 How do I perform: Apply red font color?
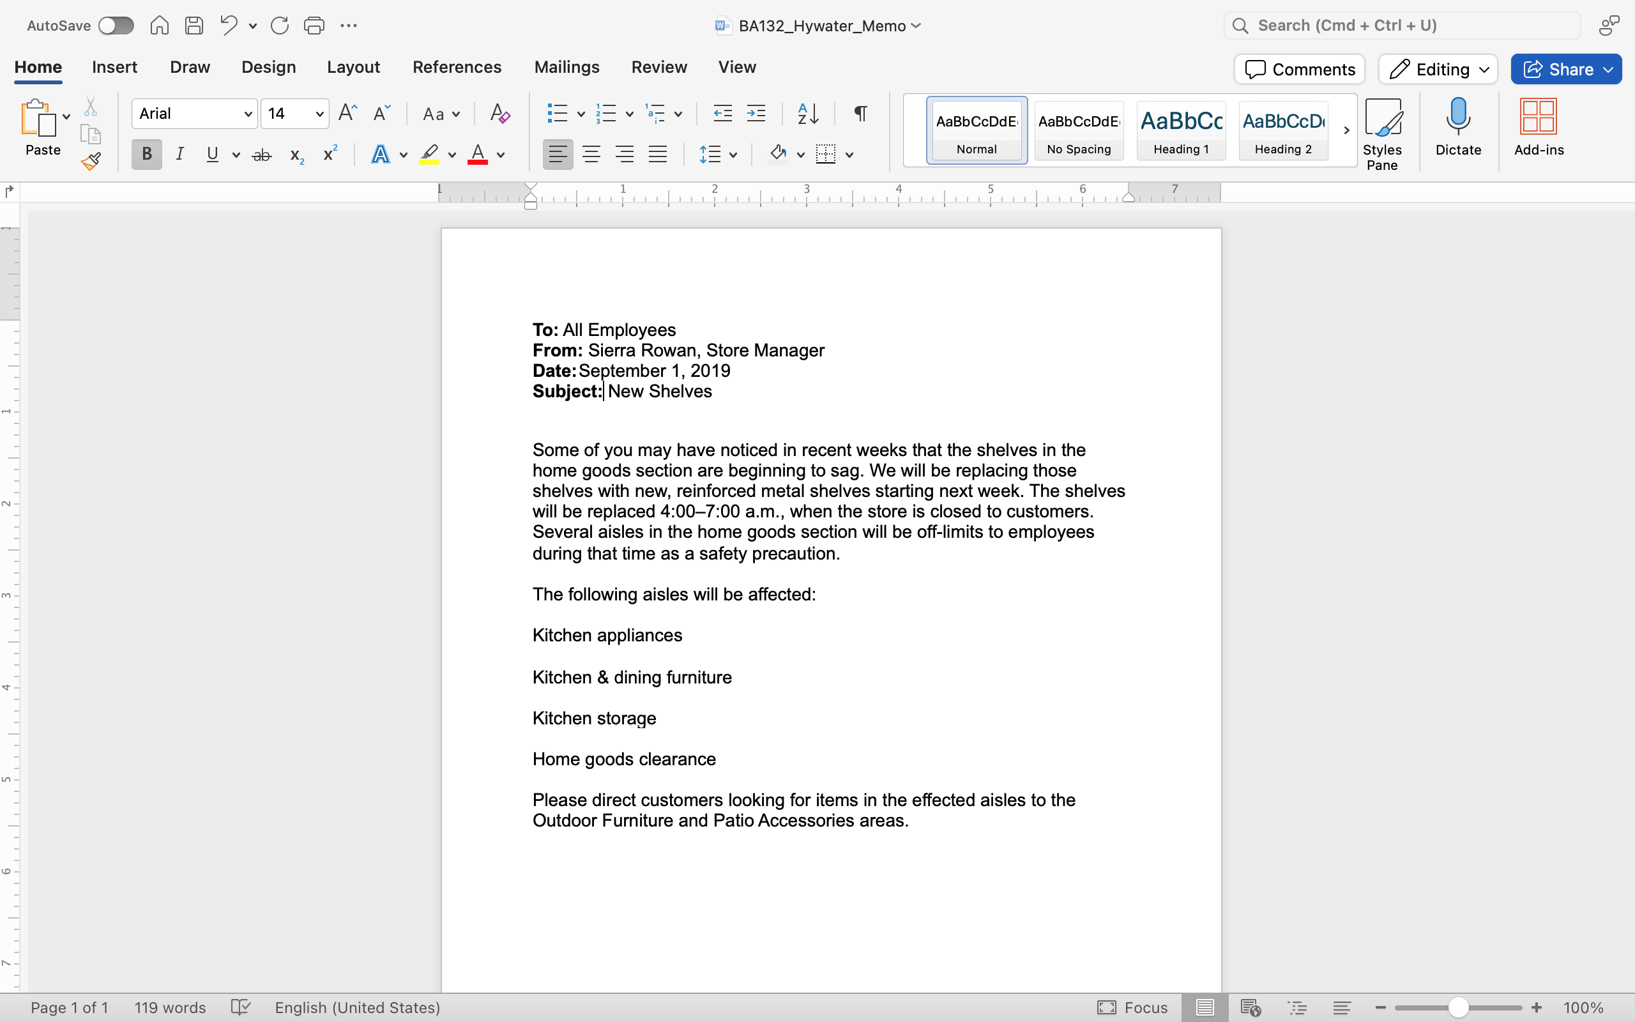478,155
